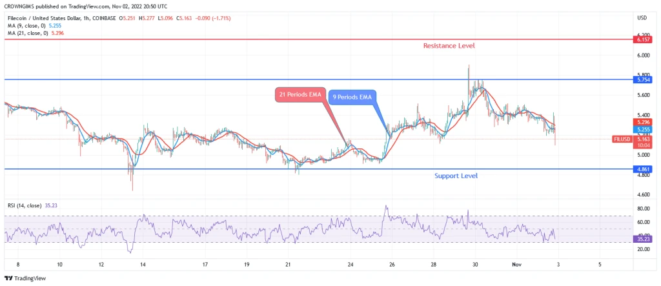This screenshot has width=661, height=286.
Task: Click the '14' date axis label
Action: [x=143, y=265]
